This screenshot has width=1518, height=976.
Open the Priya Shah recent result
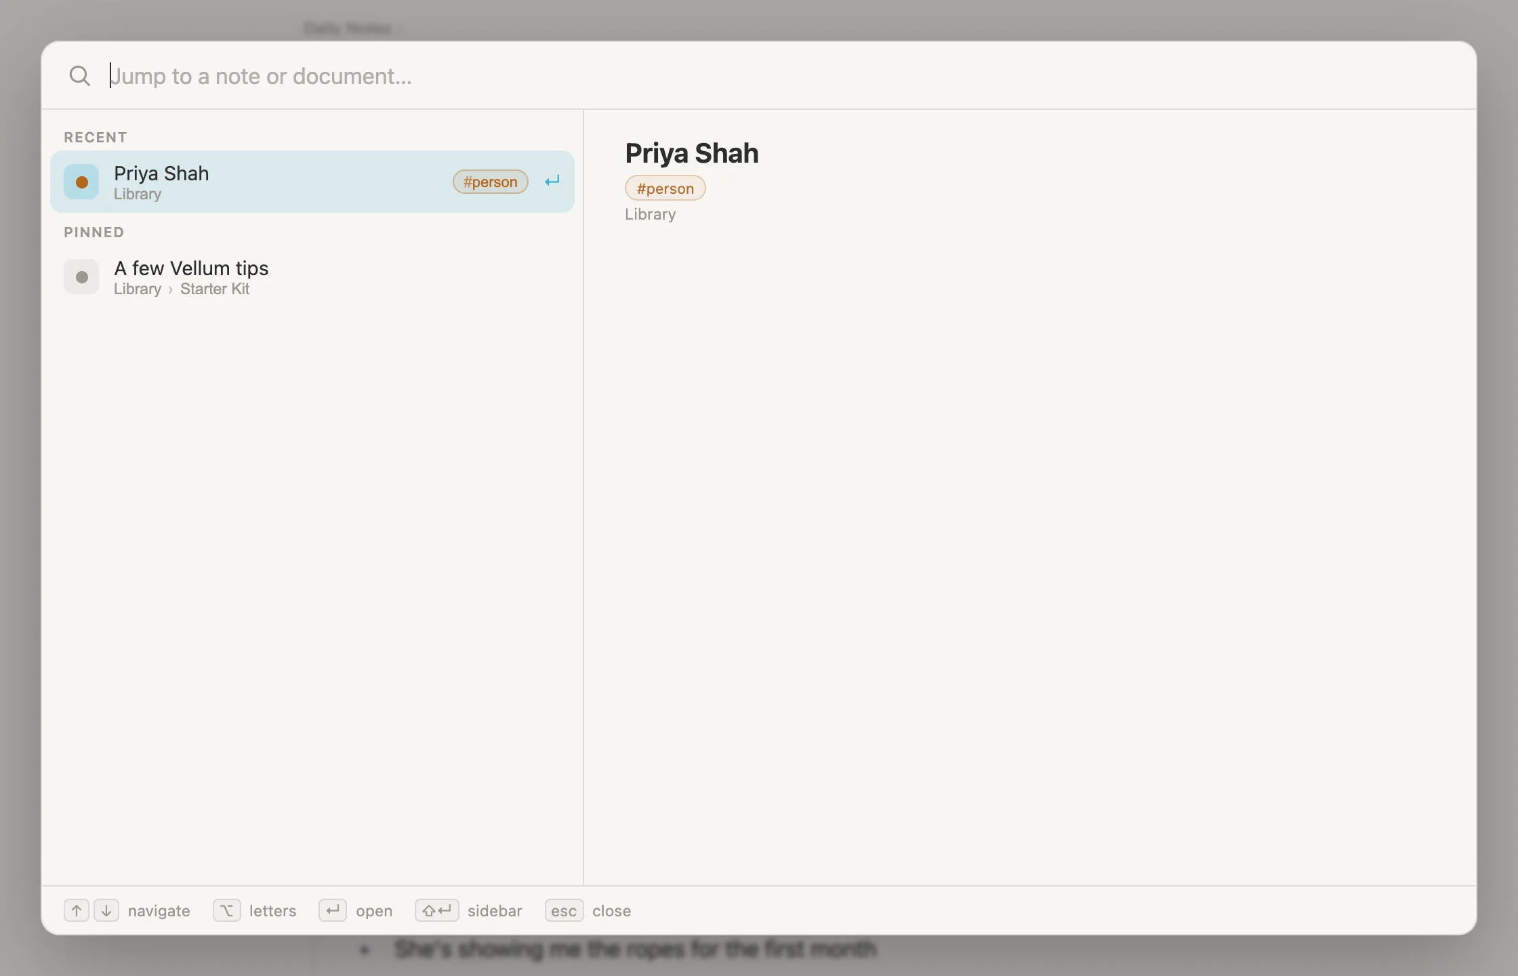[312, 182]
